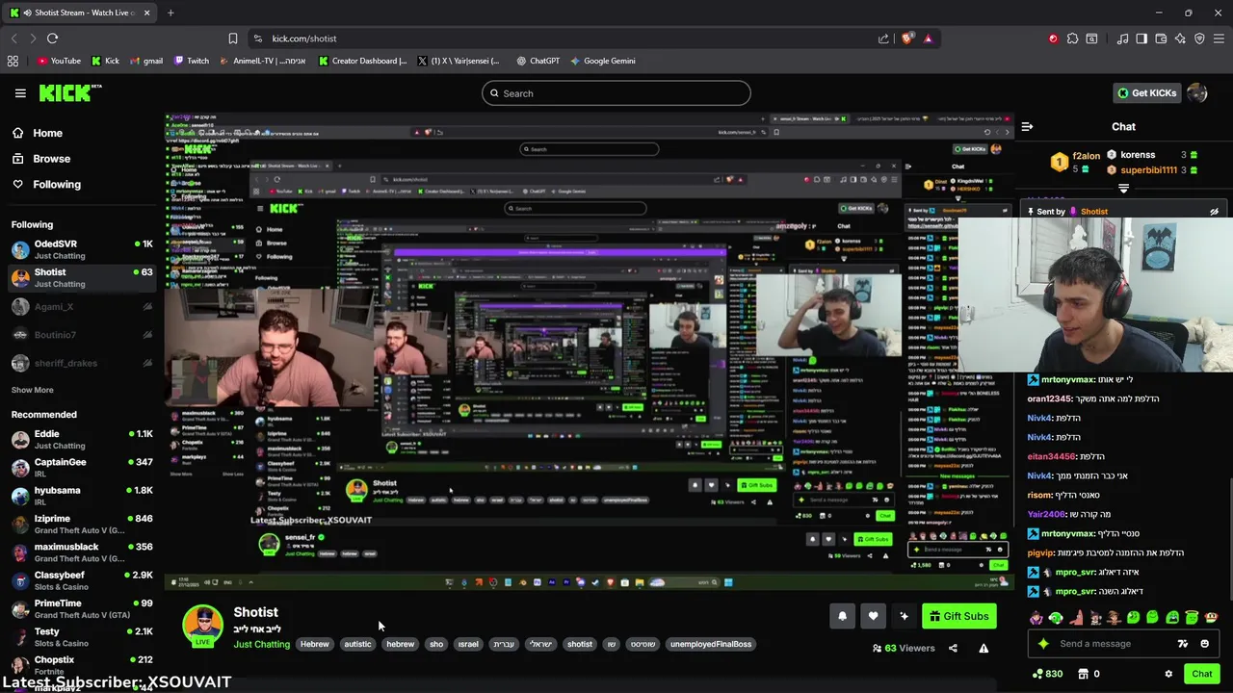Open the channel shop icon

[x=1083, y=674]
